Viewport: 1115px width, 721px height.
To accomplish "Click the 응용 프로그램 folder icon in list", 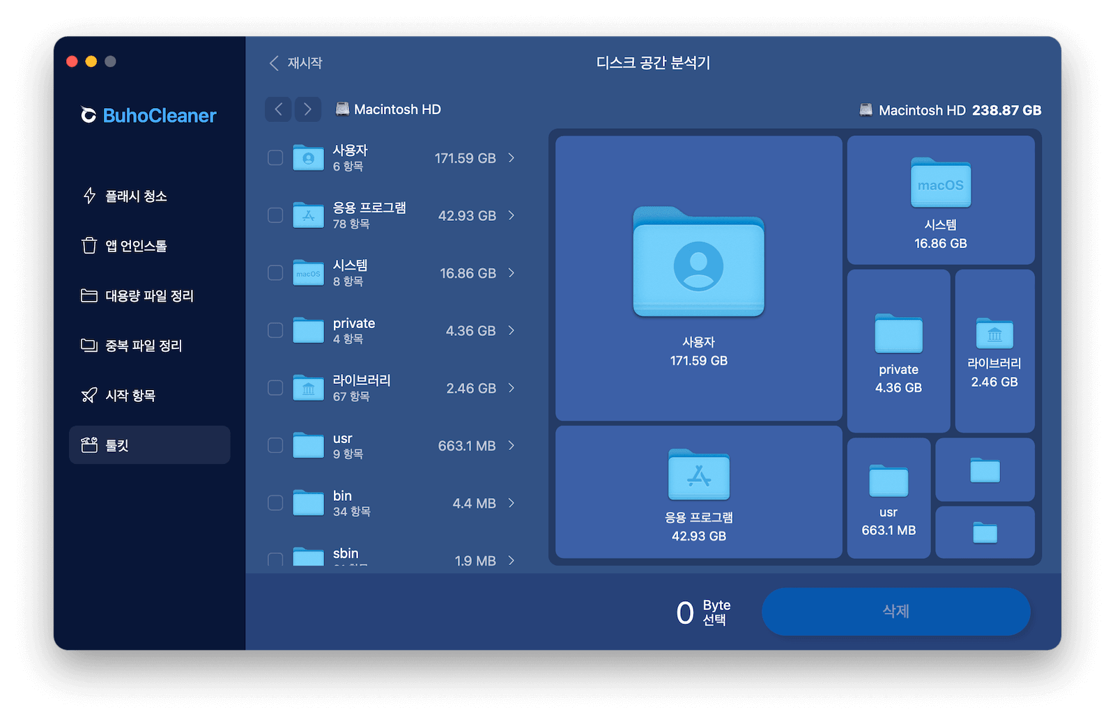I will point(308,215).
